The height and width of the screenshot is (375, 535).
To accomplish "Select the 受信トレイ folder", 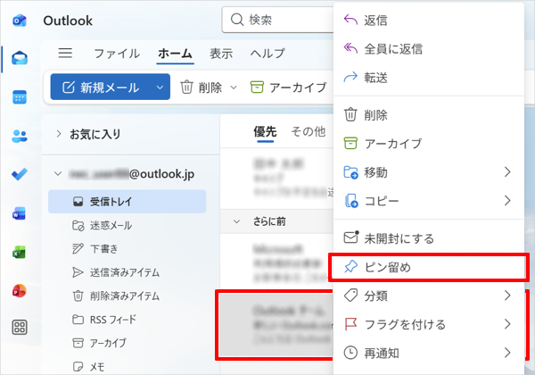I will (x=127, y=202).
